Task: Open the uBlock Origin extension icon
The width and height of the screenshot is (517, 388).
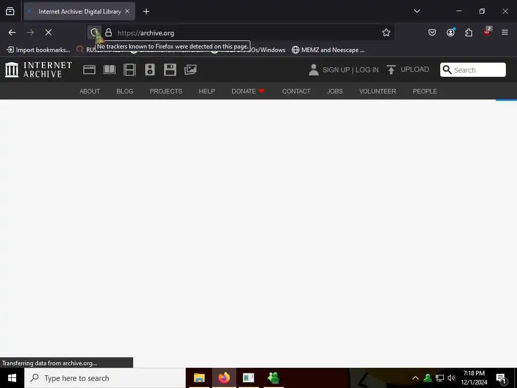Action: [487, 32]
